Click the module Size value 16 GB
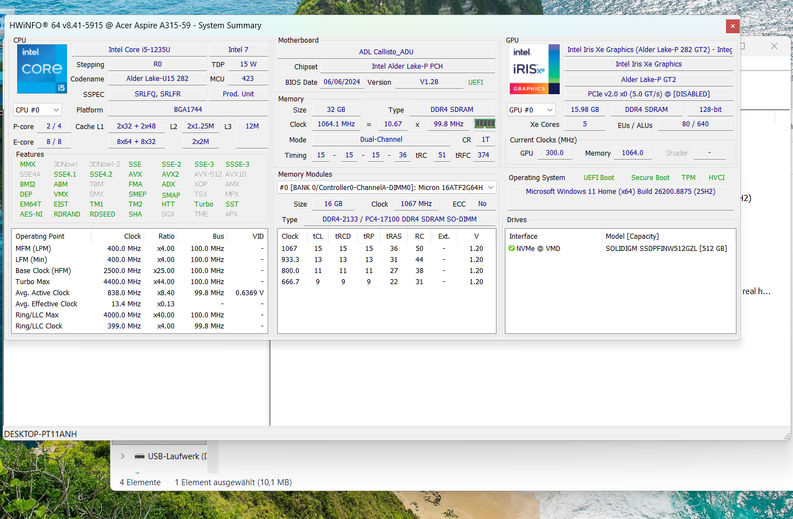The width and height of the screenshot is (793, 519). coord(334,204)
